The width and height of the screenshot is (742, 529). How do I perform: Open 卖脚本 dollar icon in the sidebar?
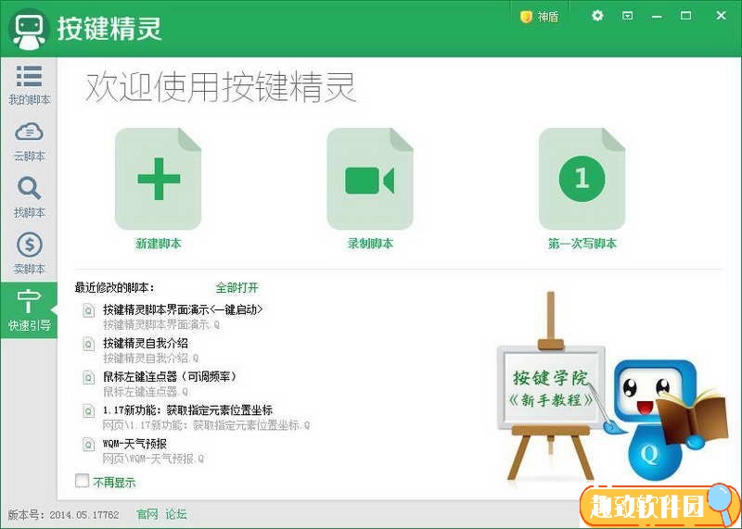pyautogui.click(x=29, y=254)
